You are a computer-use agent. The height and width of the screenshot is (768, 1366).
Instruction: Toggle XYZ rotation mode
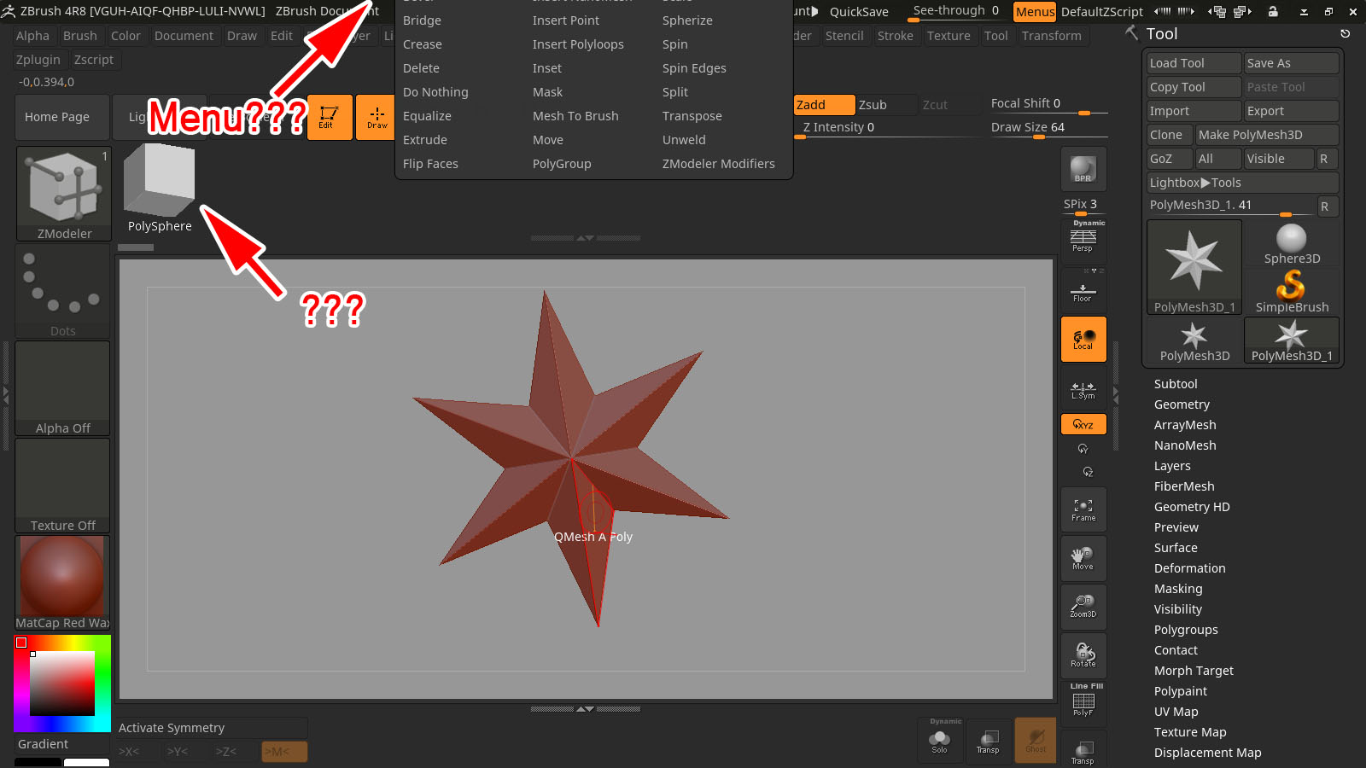pos(1083,424)
